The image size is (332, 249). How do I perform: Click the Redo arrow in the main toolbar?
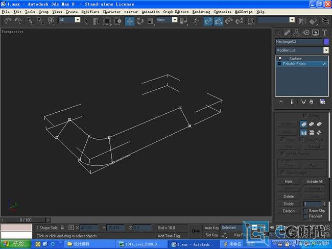(18, 21)
